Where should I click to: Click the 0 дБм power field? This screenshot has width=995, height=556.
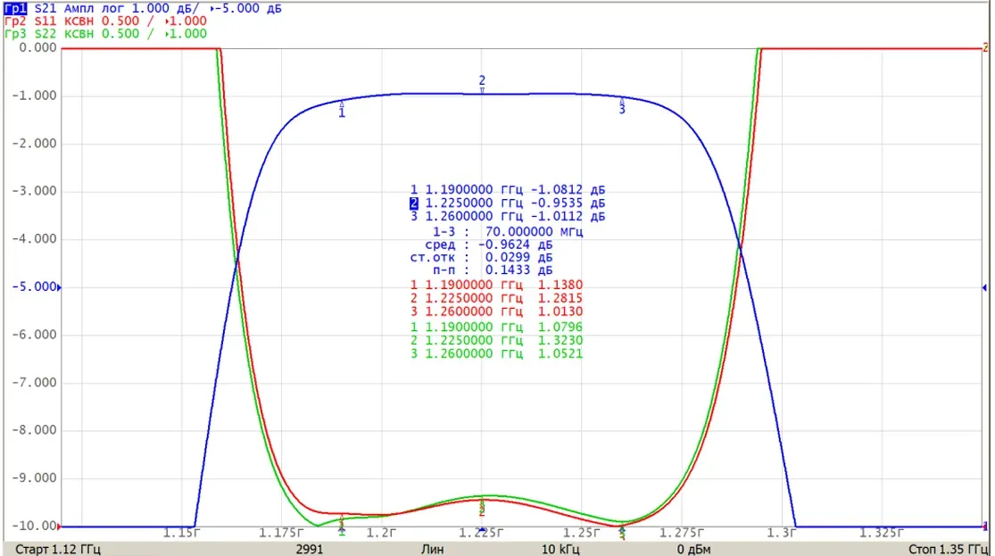(693, 549)
